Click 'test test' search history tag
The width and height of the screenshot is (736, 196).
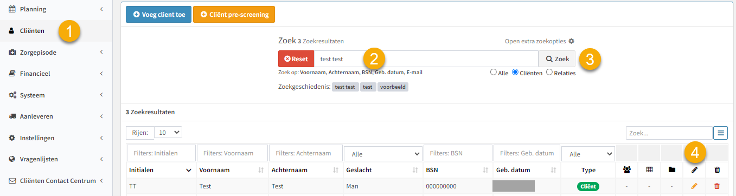point(345,87)
